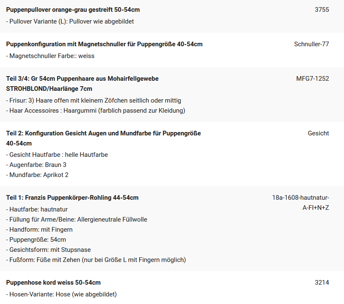Click the Schnuller-77 article number
Screen dimensions: 344x304
point(312,44)
